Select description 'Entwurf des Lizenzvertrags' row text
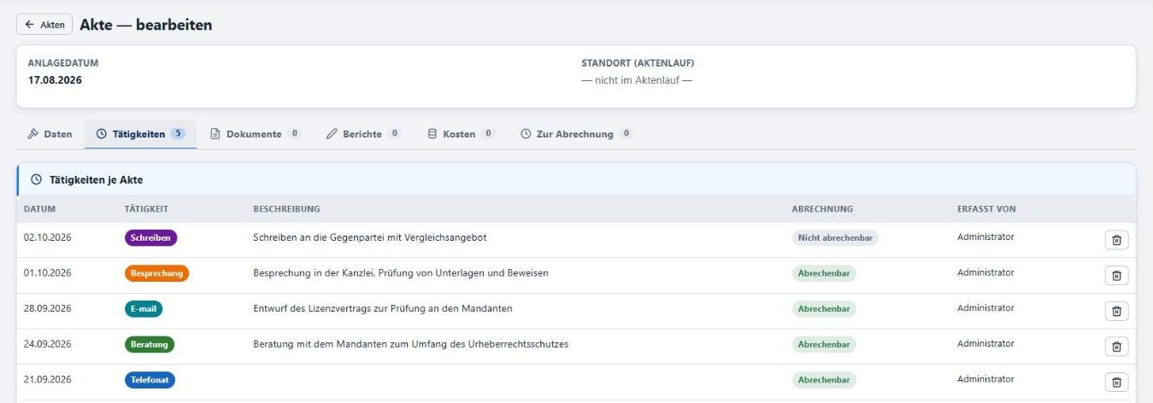The image size is (1153, 403). click(x=382, y=308)
